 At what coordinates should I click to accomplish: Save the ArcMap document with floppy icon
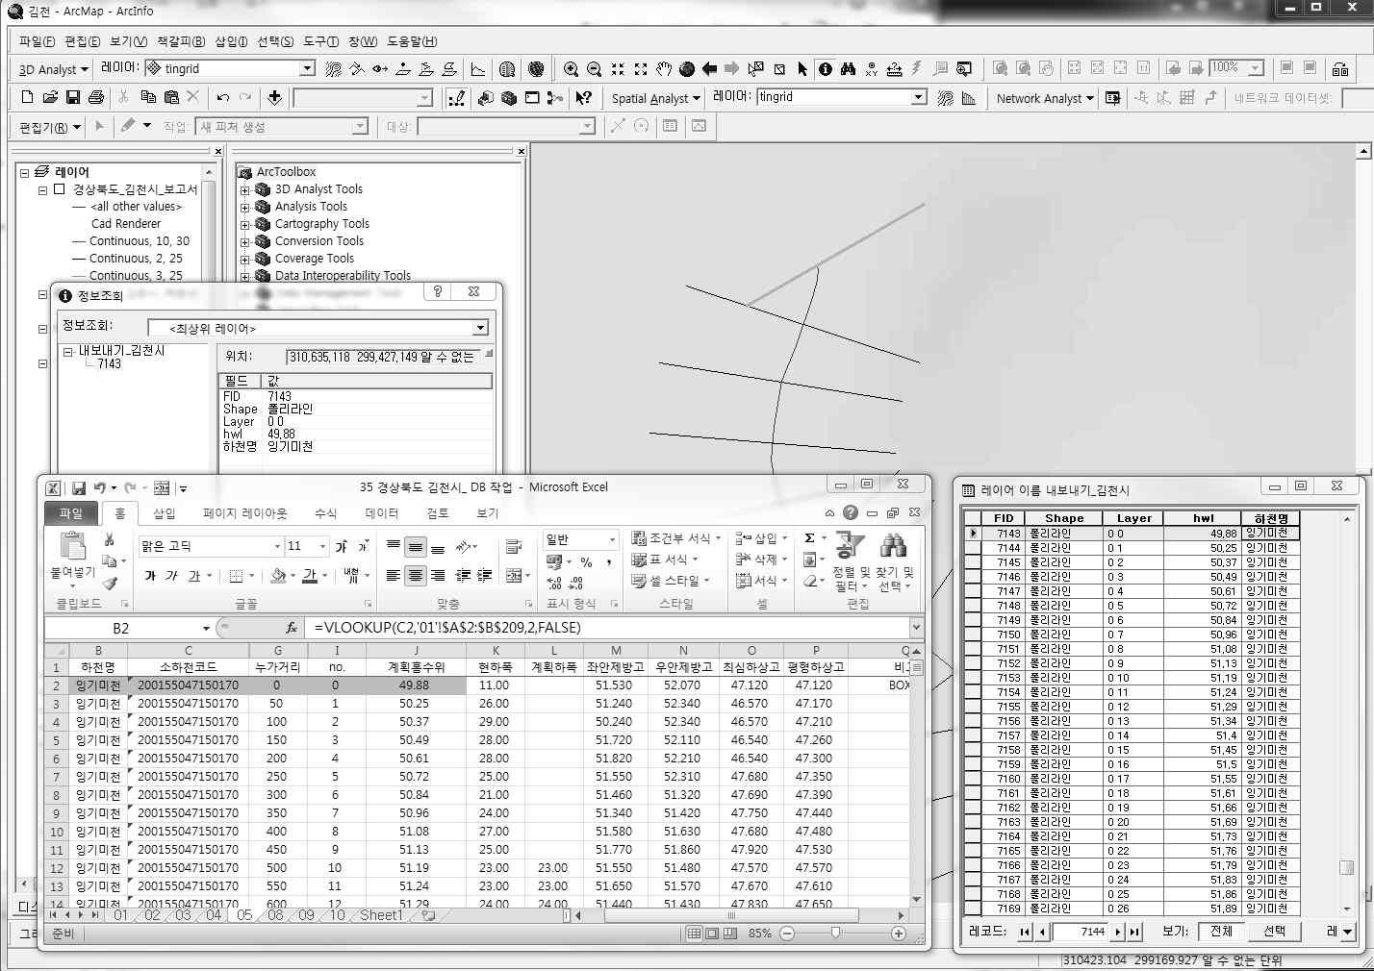click(73, 98)
